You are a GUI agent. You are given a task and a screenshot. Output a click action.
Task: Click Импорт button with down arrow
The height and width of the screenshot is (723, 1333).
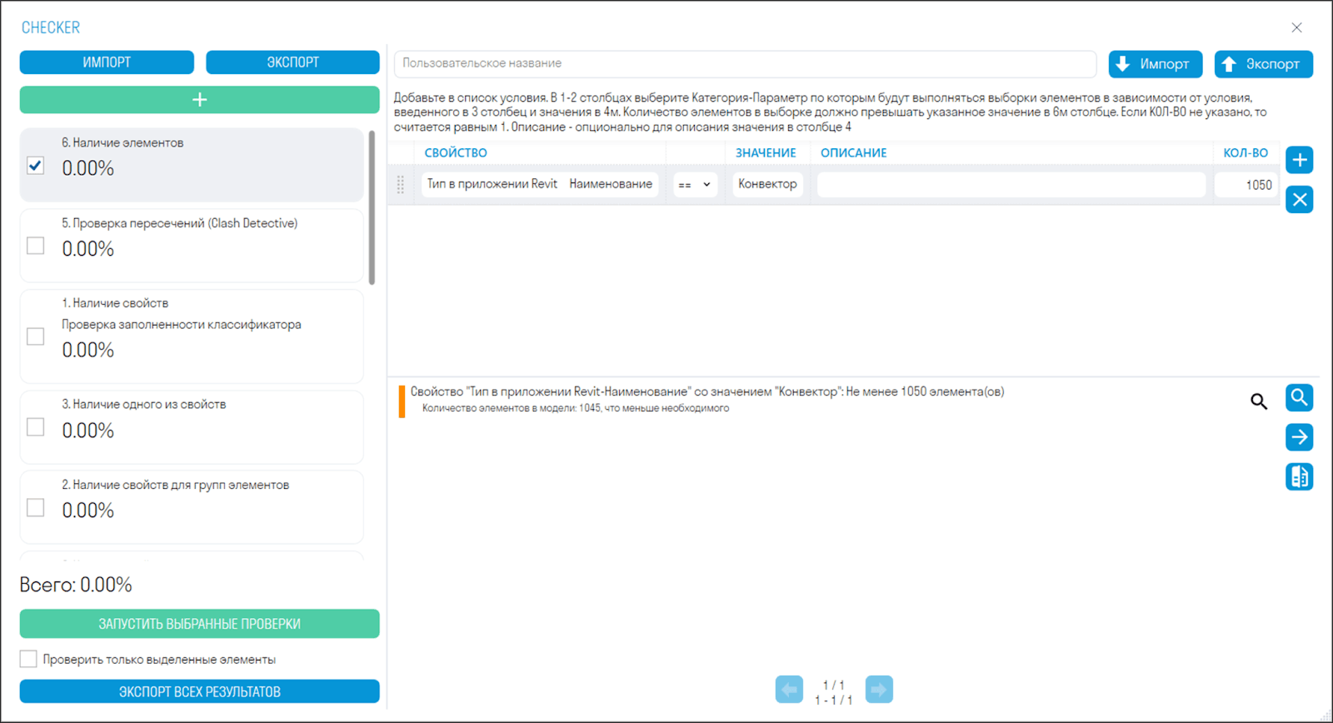[1155, 64]
